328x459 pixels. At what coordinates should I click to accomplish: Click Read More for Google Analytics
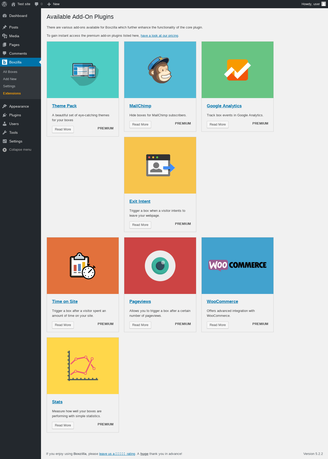click(218, 125)
